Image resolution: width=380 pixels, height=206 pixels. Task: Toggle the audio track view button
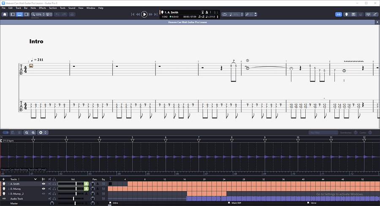click(339, 14)
